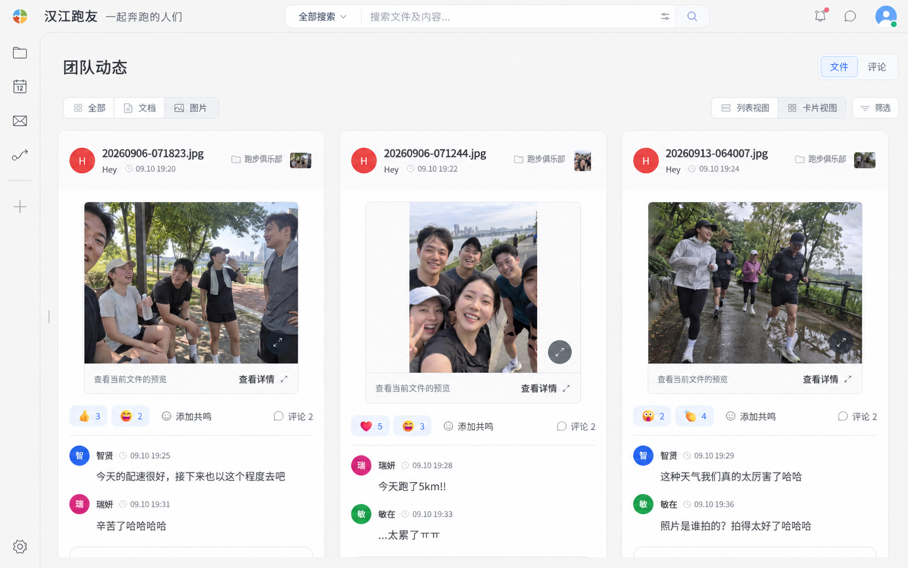Toggle surprised face reaction with 2 count
Viewport: 908px width, 568px height.
click(652, 416)
